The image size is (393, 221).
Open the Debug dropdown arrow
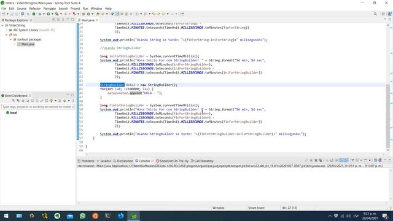click(x=44, y=14)
